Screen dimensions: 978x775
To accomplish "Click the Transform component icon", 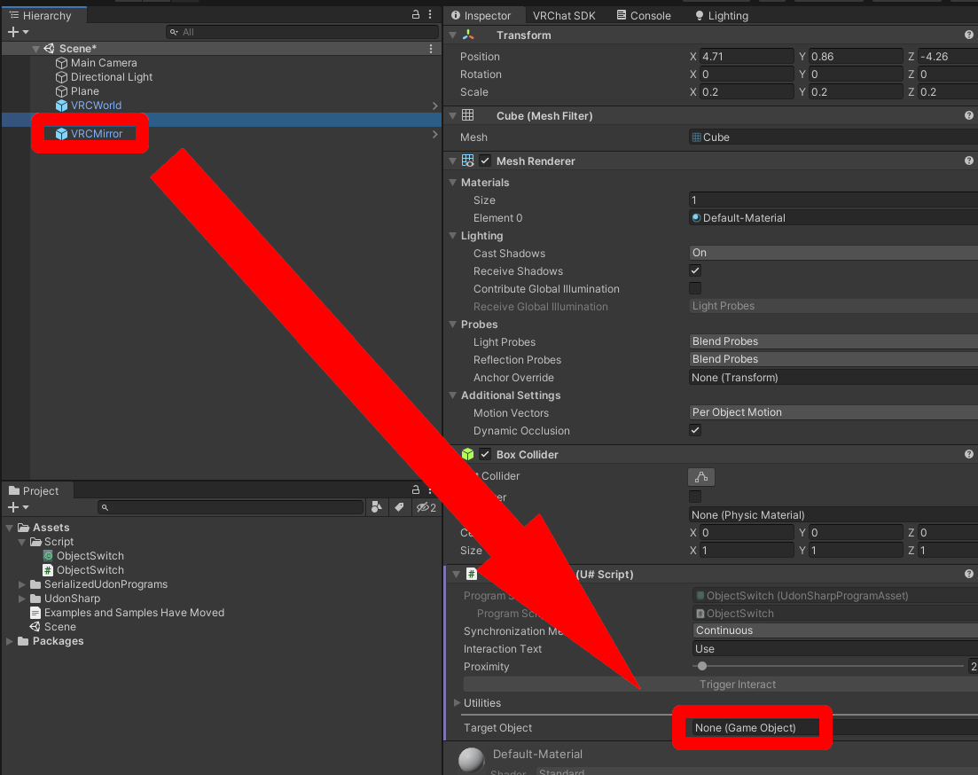I will [468, 35].
